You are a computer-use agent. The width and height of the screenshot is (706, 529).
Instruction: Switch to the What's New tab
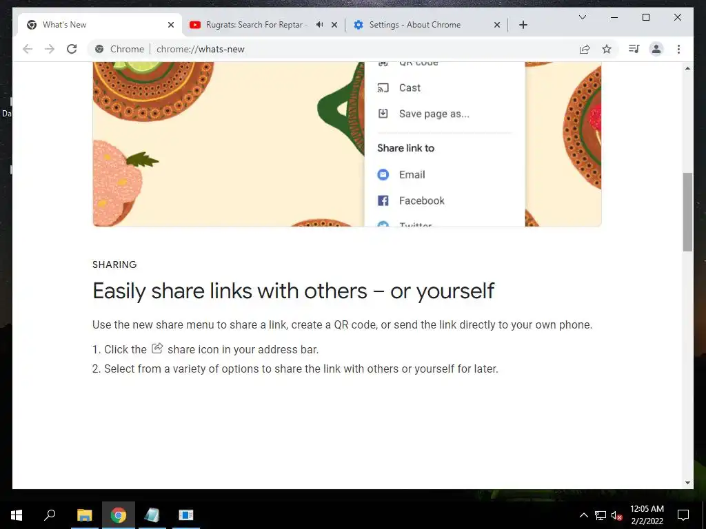point(99,25)
